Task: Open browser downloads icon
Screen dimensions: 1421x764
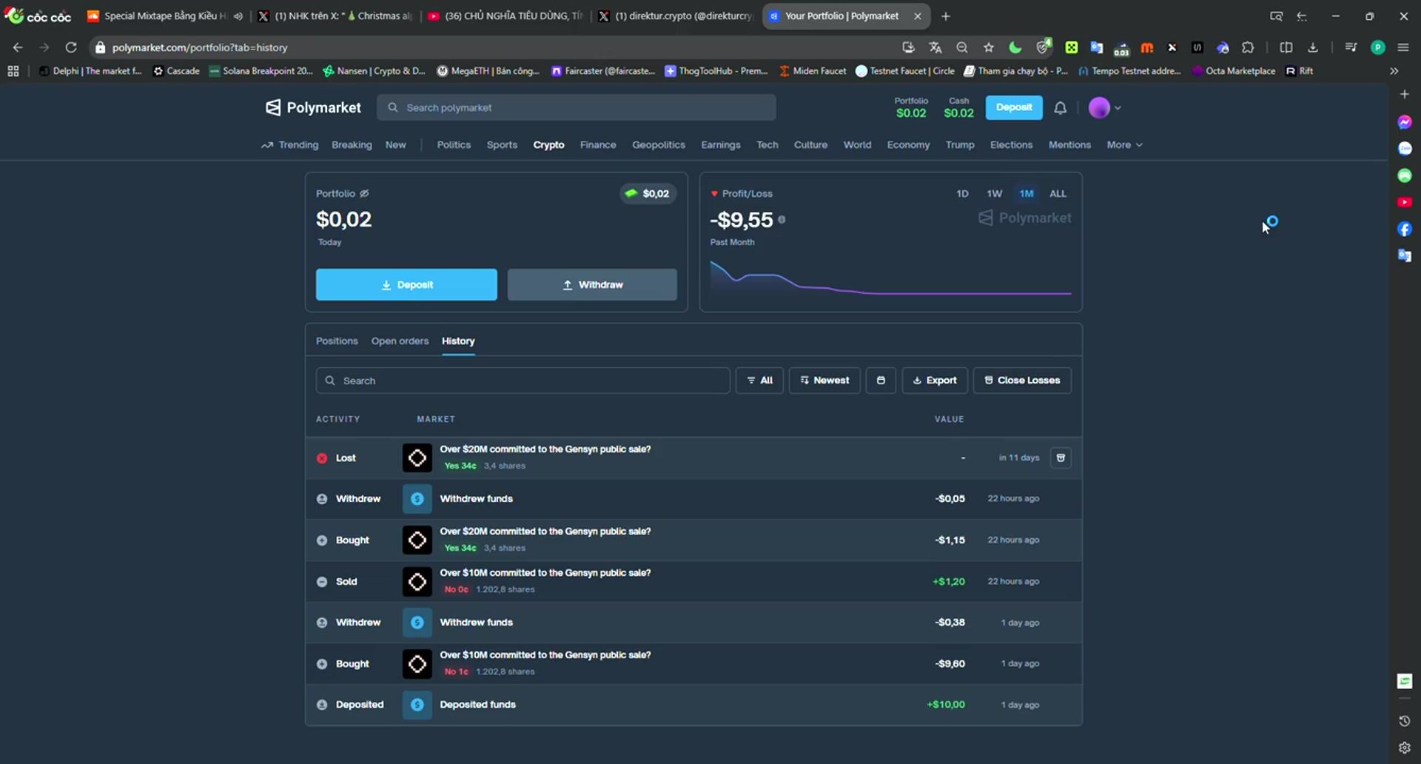Action: [1313, 47]
